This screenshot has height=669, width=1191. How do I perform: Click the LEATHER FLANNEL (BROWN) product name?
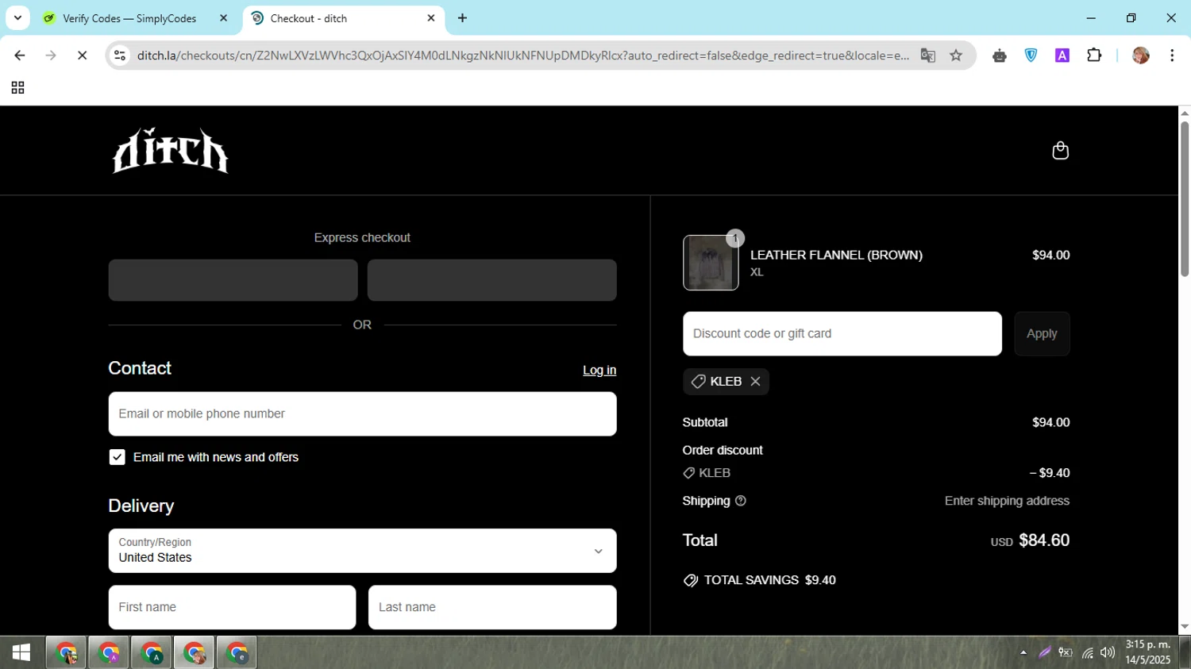pos(836,256)
